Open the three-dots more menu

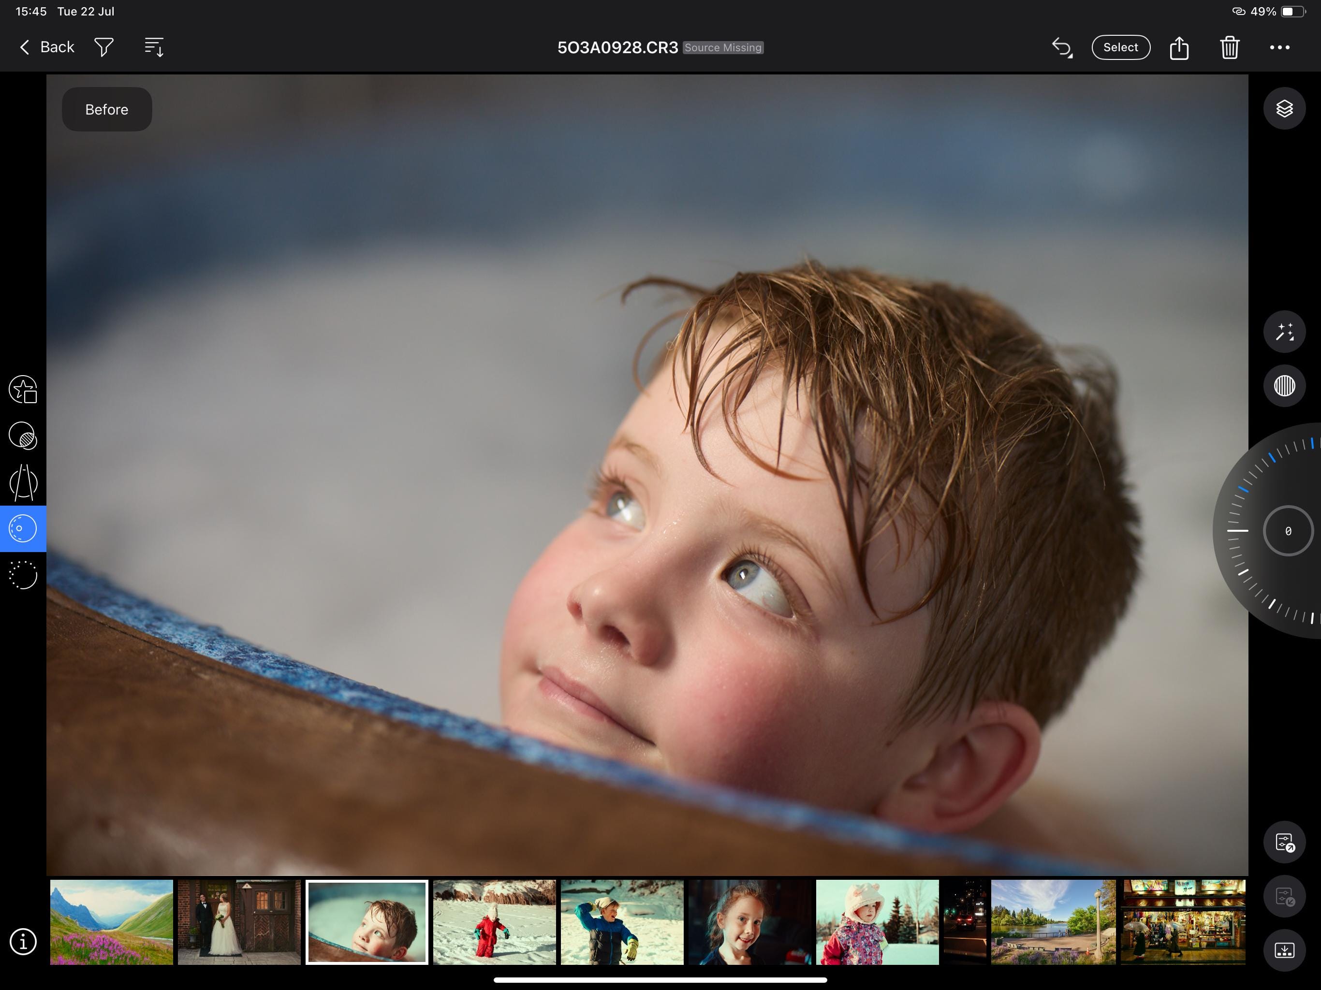pos(1279,47)
